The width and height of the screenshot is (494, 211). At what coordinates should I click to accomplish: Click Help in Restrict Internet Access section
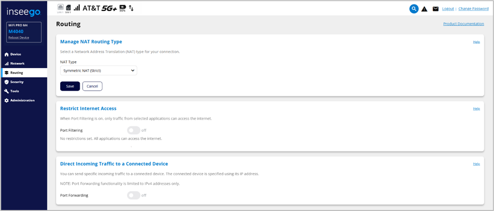tap(476, 108)
